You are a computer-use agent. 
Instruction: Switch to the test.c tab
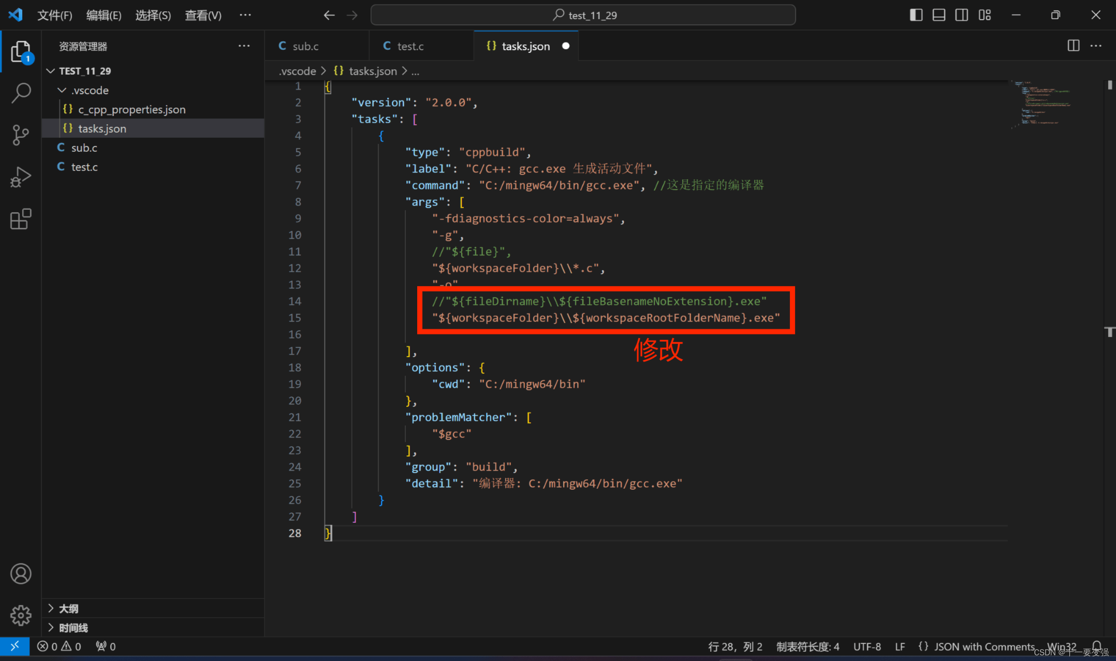[422, 46]
